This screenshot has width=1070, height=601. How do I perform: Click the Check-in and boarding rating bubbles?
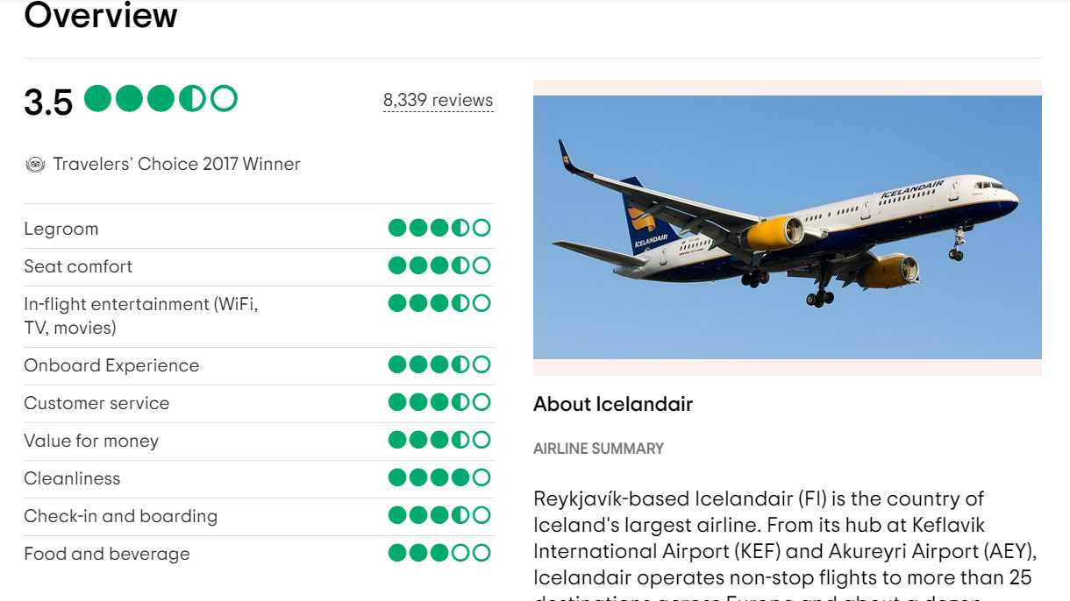tap(439, 515)
